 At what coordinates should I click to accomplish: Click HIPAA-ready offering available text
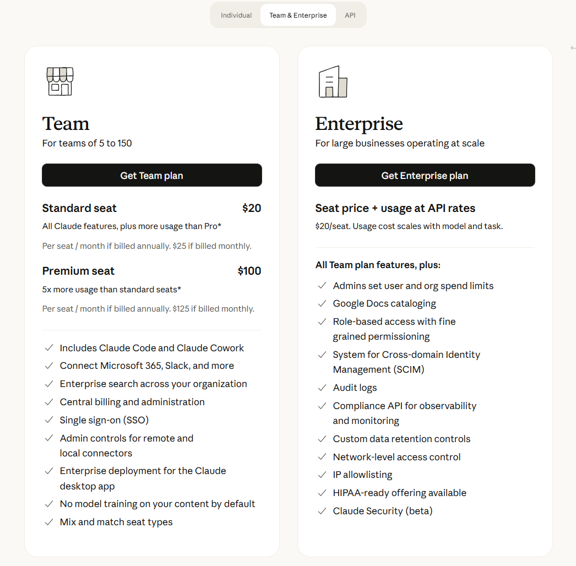point(400,493)
